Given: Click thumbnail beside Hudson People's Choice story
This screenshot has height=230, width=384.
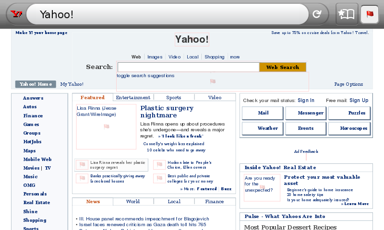Looking at the screenshot, I should pos(159,165).
